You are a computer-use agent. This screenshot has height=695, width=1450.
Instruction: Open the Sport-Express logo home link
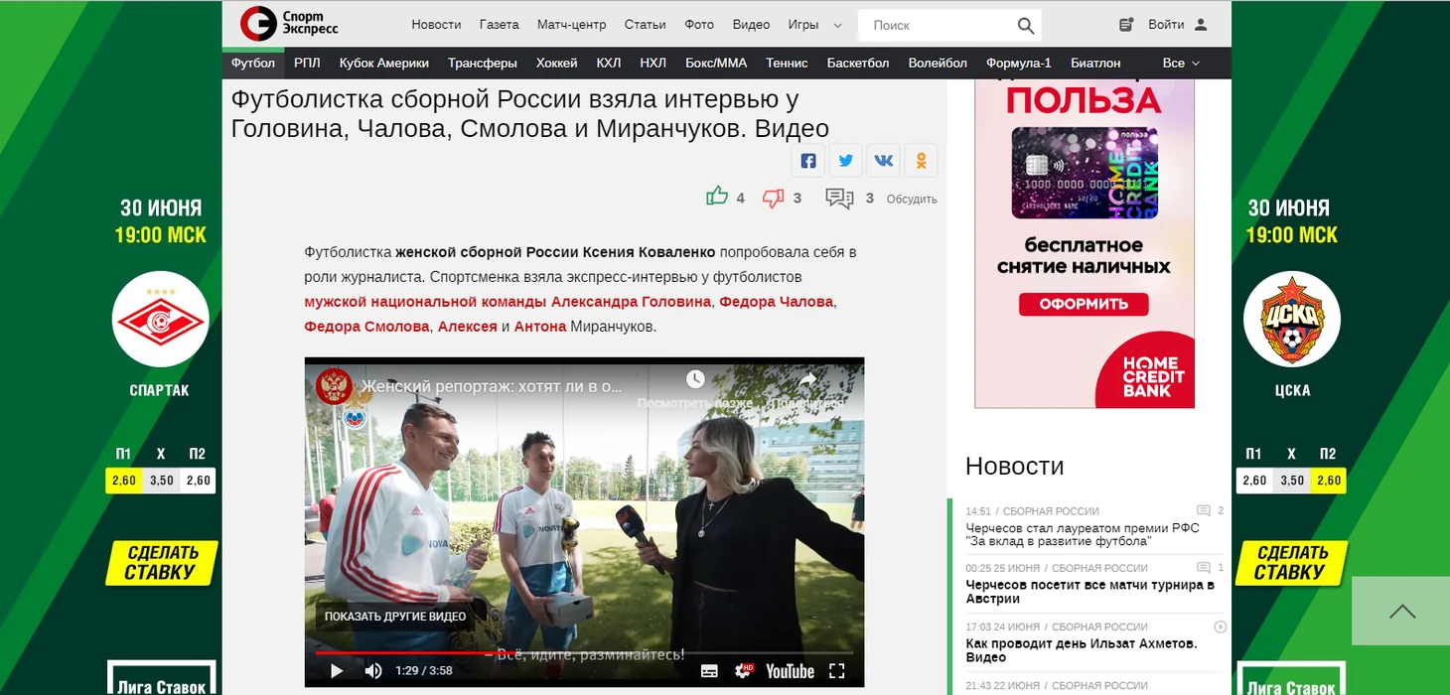click(290, 24)
